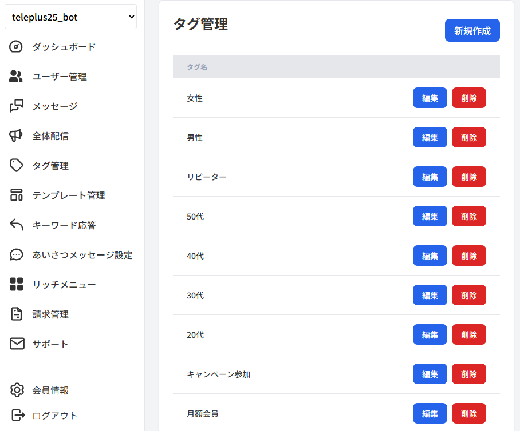The image size is (520, 431).
Task: Select the 月額会員 tag name text
Action: [x=203, y=413]
